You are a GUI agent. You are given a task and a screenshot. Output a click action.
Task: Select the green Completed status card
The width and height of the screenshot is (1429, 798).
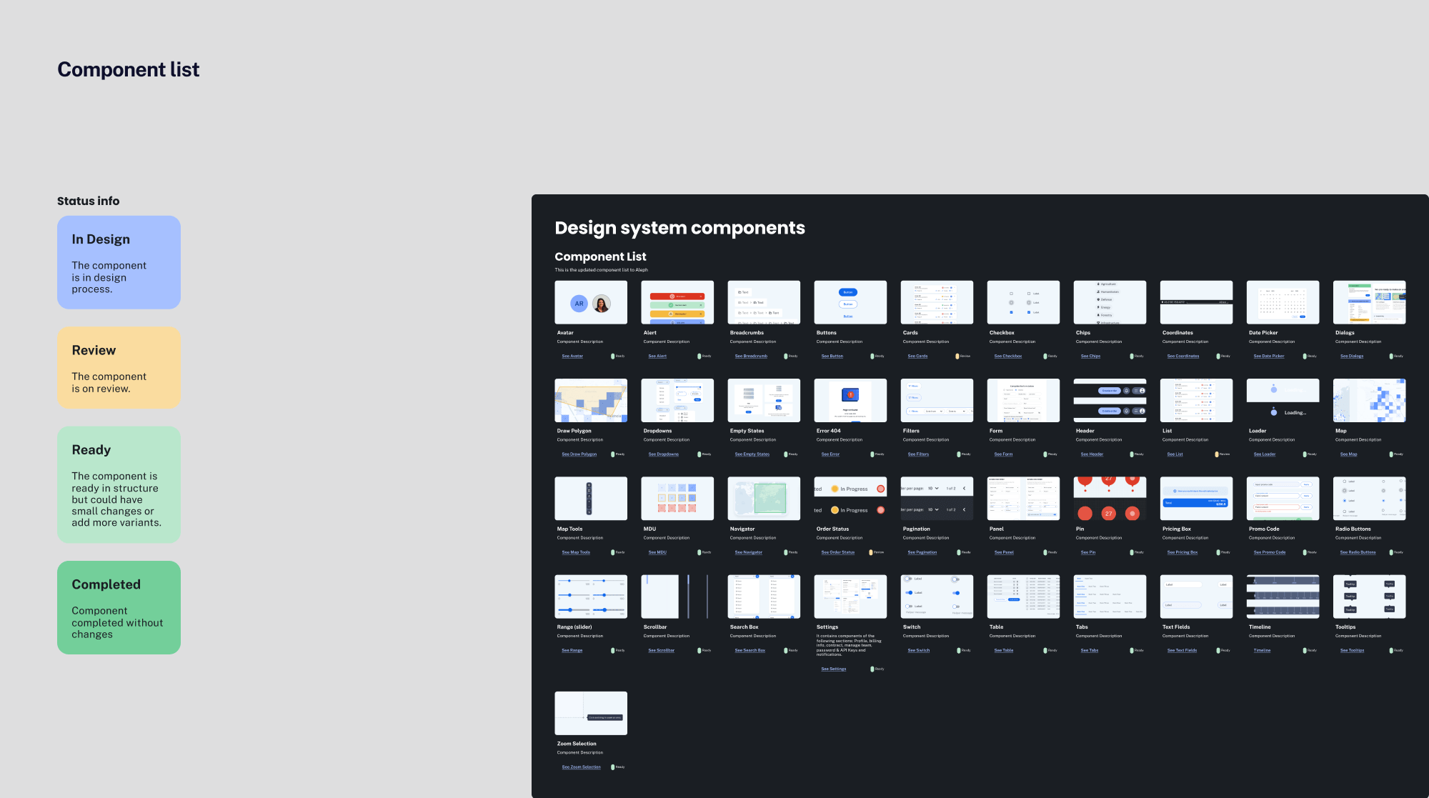(119, 607)
